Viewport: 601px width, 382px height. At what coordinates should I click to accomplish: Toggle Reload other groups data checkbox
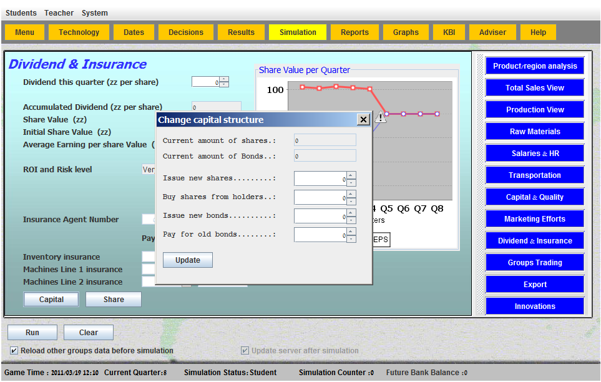pyautogui.click(x=14, y=351)
